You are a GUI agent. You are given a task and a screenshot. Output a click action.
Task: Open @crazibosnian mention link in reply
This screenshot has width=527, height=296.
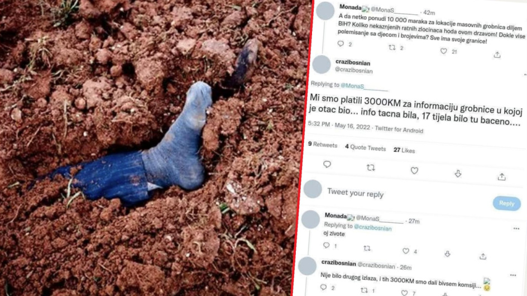coord(373,228)
